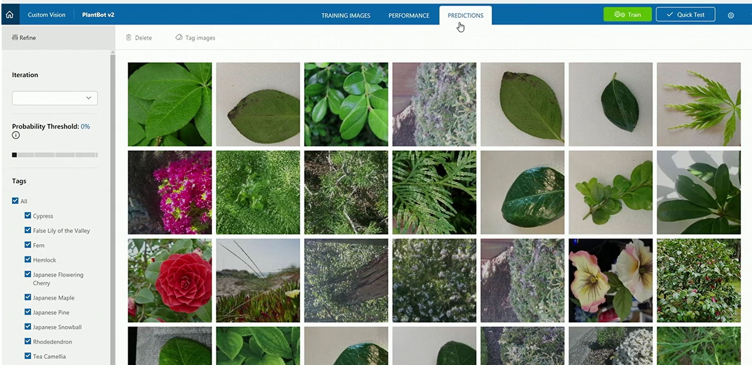Click the Train button gears icon

(619, 15)
